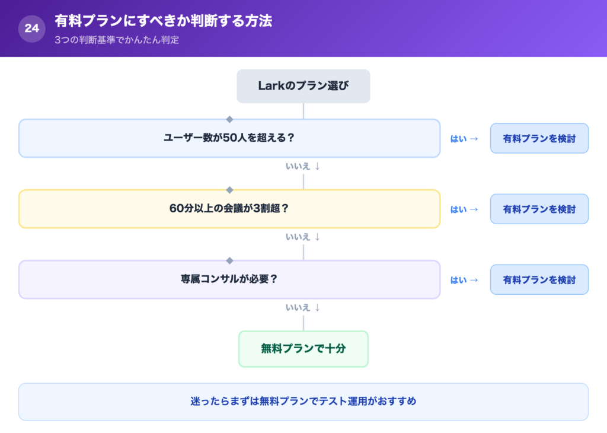Open 有料プランを検討 beside the 60-minute meeting question

539,209
